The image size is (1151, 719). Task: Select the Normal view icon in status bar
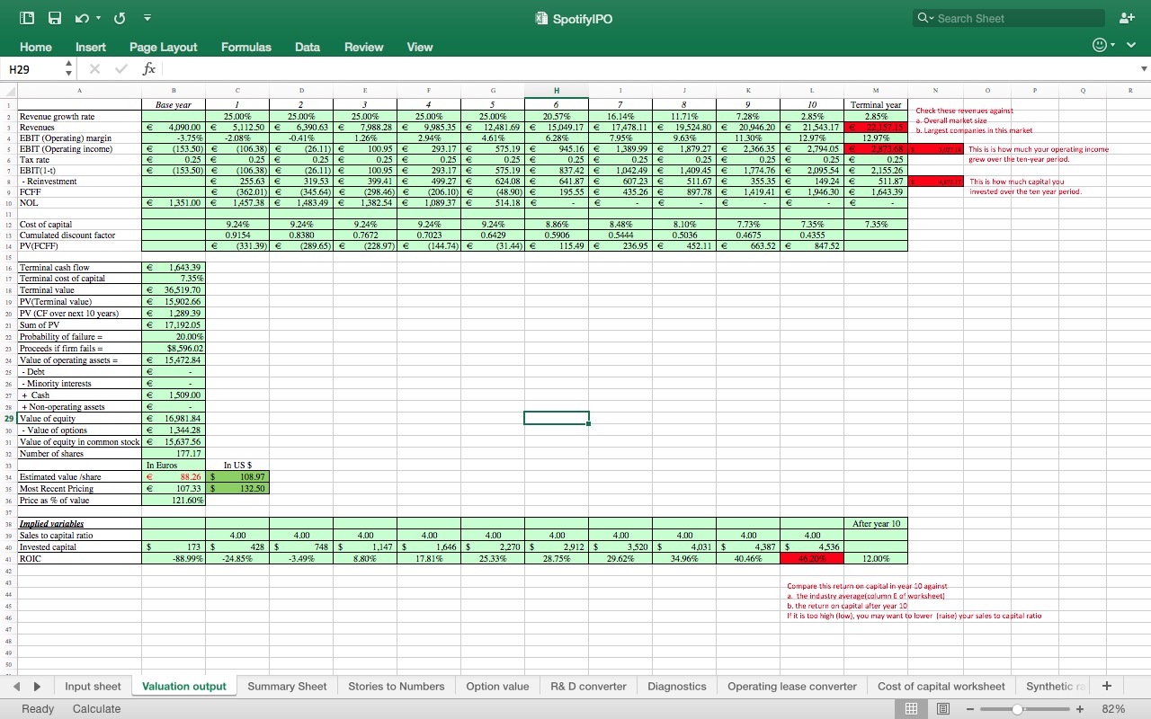[912, 708]
